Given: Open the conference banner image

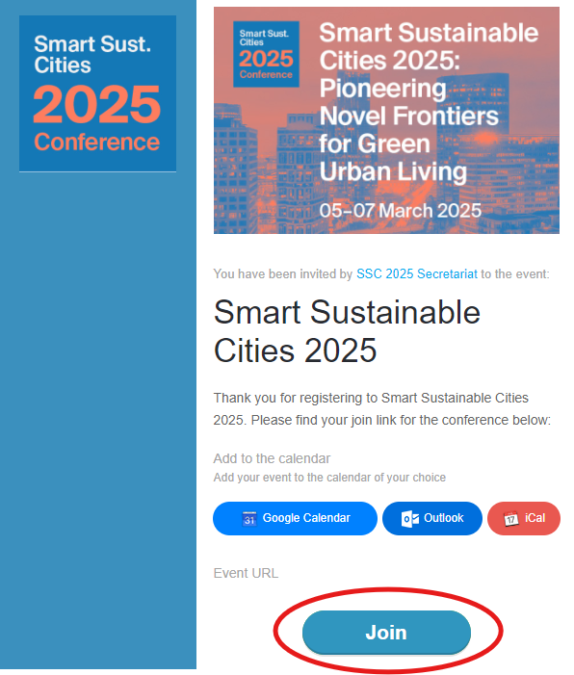Looking at the screenshot, I should 386,120.
